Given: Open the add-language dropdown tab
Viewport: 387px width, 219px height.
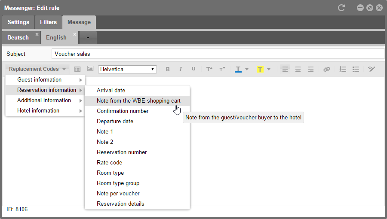Looking at the screenshot, I should coord(88,38).
